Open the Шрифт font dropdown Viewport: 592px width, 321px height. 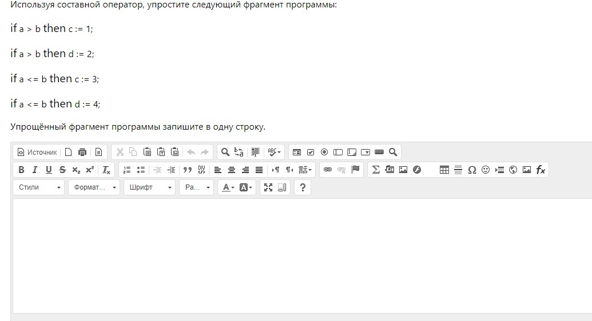pyautogui.click(x=149, y=187)
